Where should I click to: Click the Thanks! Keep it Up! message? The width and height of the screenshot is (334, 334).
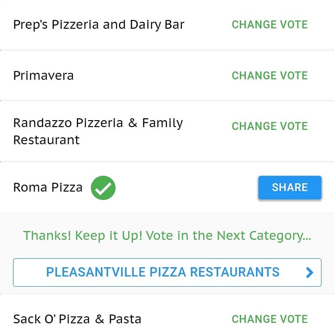click(x=167, y=236)
